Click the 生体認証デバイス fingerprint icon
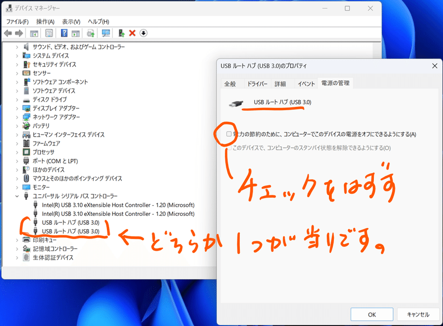443x326 pixels. point(26,257)
